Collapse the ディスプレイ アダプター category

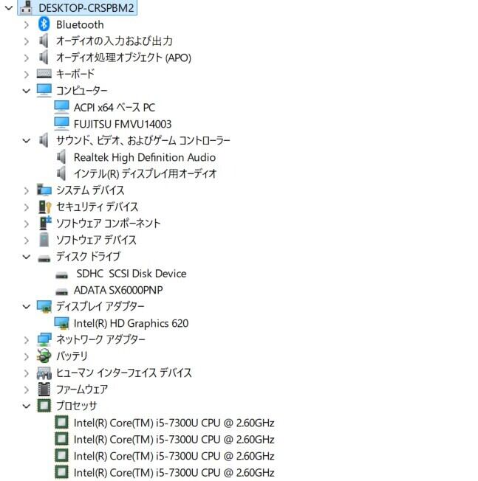(27, 306)
